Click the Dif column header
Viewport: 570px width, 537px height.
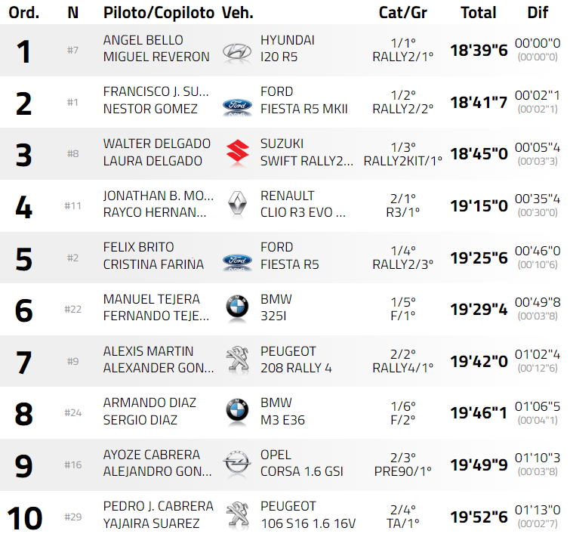pyautogui.click(x=538, y=13)
